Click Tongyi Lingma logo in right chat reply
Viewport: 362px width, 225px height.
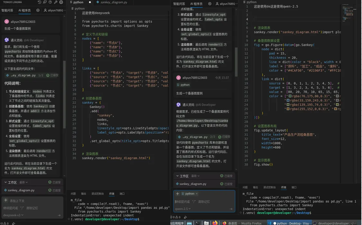pyautogui.click(x=178, y=104)
